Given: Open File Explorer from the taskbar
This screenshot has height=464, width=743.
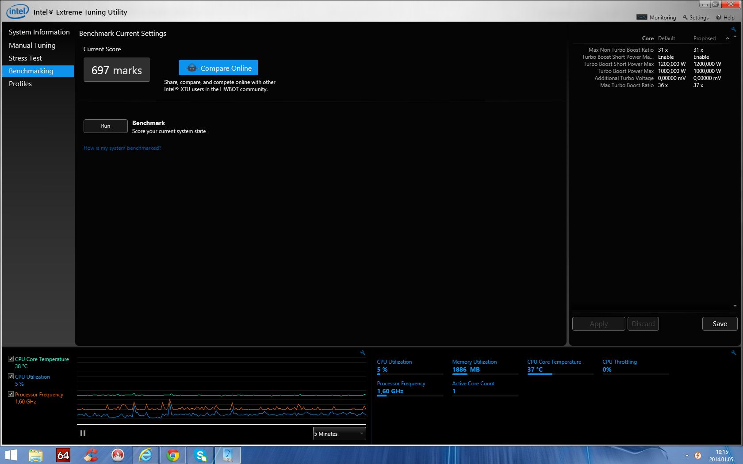Looking at the screenshot, I should (x=36, y=455).
